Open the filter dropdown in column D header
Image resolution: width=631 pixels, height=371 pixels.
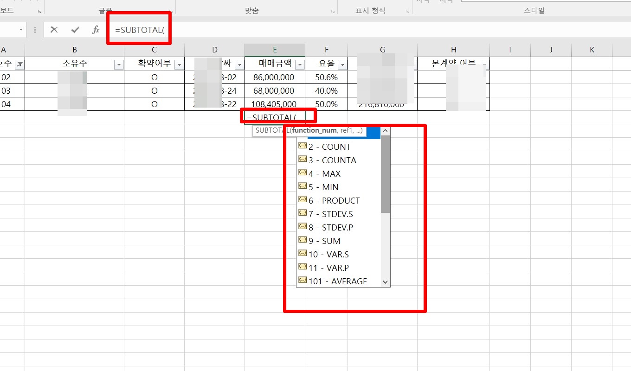[239, 64]
